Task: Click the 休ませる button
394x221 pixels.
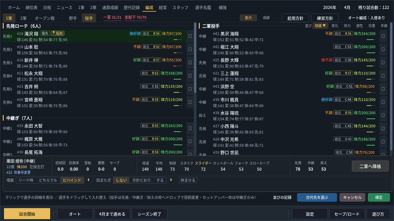Action: coord(188,180)
